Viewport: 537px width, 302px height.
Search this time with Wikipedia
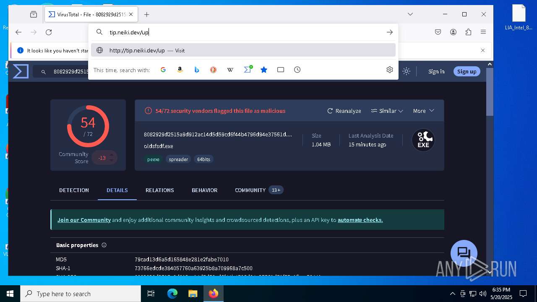pyautogui.click(x=230, y=70)
